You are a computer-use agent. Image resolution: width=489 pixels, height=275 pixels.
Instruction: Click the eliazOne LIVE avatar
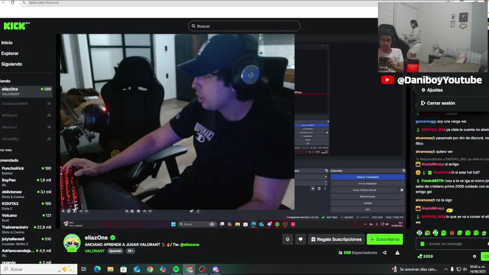pyautogui.click(x=72, y=243)
